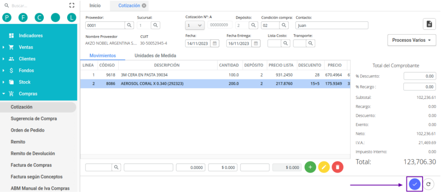
Task: Click the PRECIO LISTA column header
Action: 281,65
